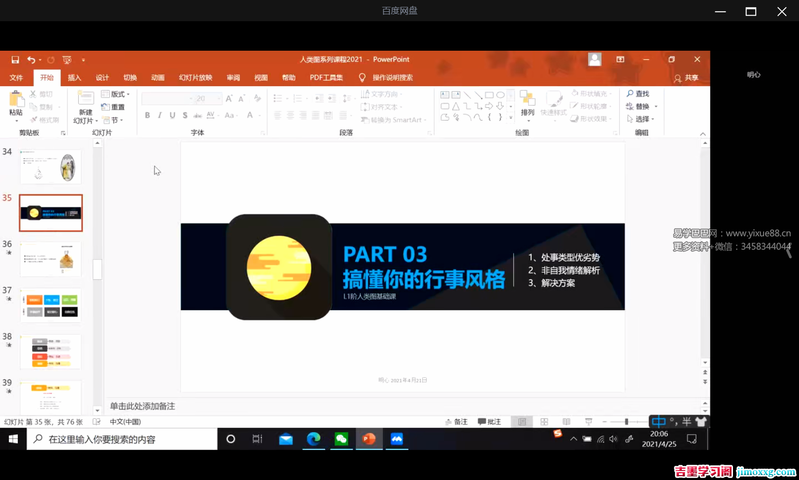Click the Reset (重置) button
The width and height of the screenshot is (799, 480).
tap(113, 107)
